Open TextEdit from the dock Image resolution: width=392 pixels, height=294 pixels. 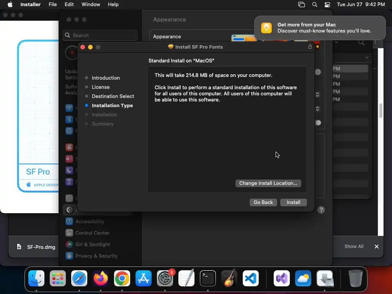pyautogui.click(x=186, y=278)
